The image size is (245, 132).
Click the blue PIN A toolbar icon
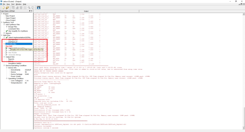point(39,7)
